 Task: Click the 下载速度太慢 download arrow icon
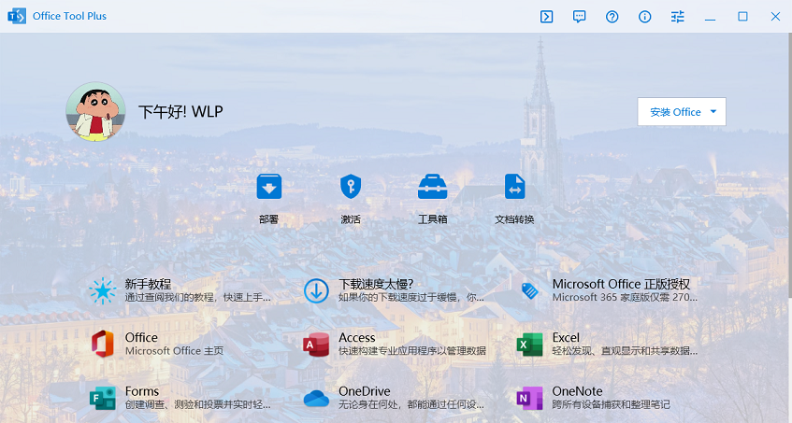click(x=316, y=290)
